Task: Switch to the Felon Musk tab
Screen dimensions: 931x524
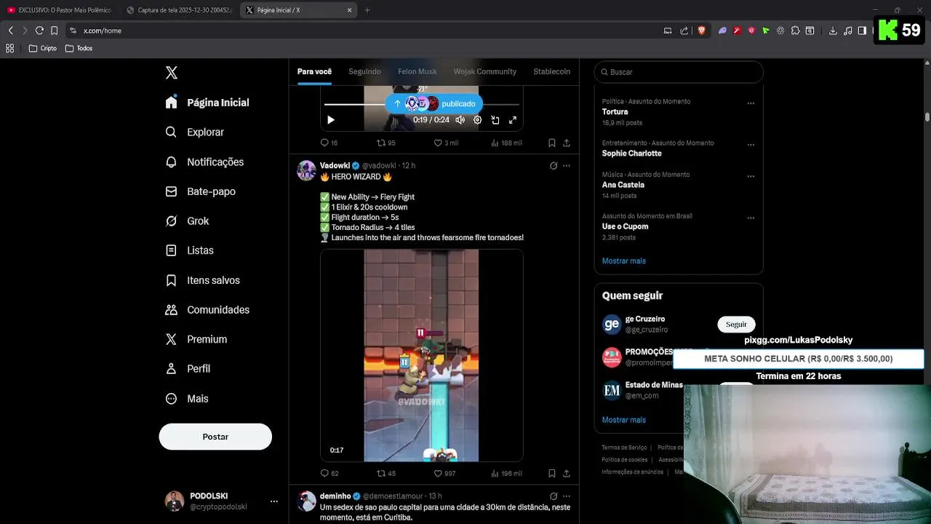Action: (x=417, y=71)
